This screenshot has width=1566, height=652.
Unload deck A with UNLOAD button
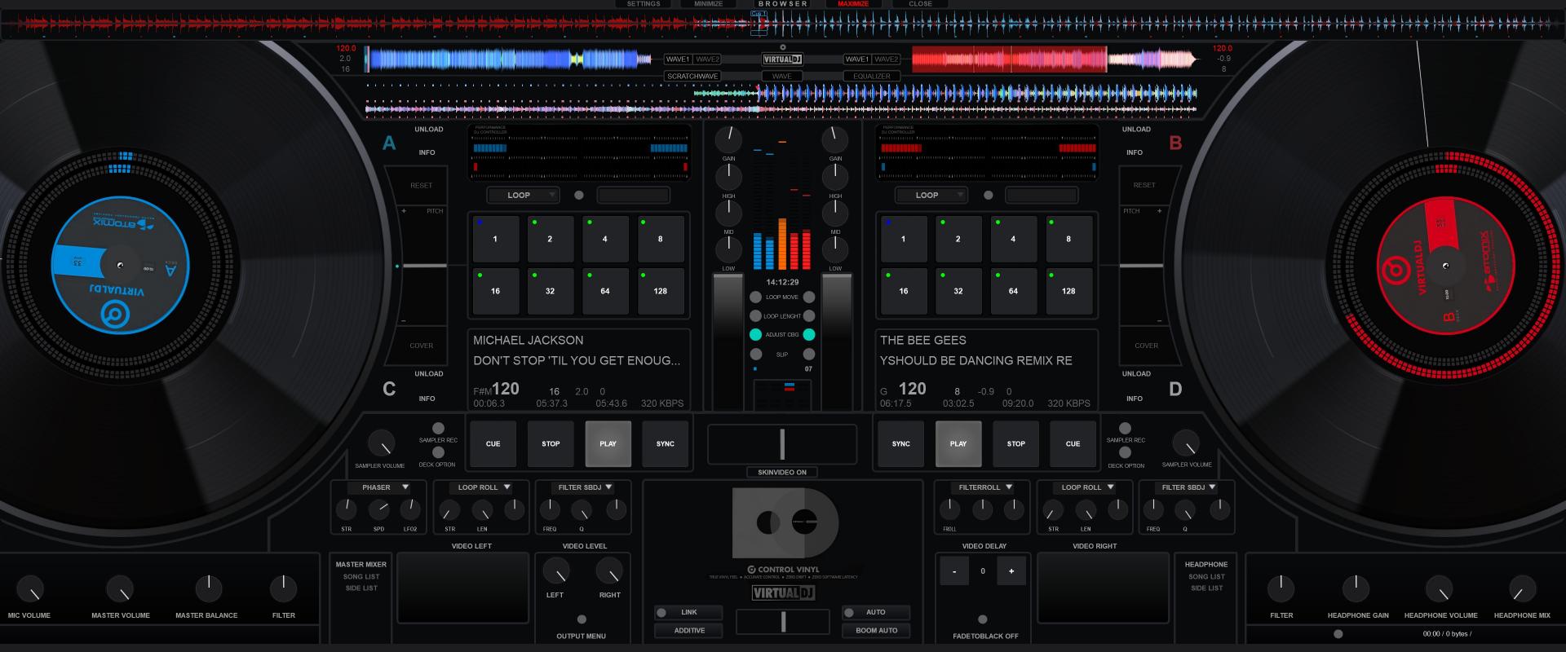tap(429, 130)
